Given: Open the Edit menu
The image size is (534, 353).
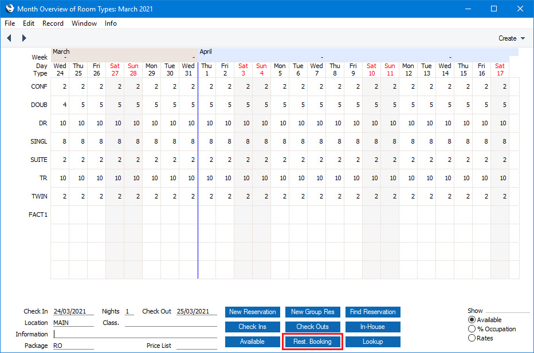Looking at the screenshot, I should click(x=29, y=23).
